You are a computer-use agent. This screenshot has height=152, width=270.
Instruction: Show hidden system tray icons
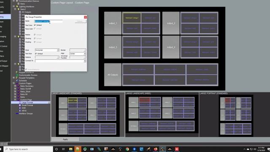pyautogui.click(x=244, y=149)
